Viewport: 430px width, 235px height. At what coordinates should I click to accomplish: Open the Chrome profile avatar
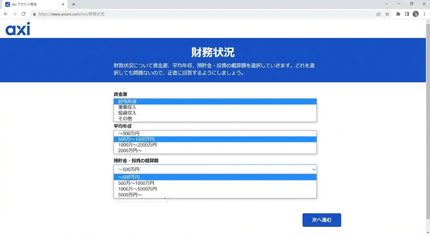[x=415, y=14]
